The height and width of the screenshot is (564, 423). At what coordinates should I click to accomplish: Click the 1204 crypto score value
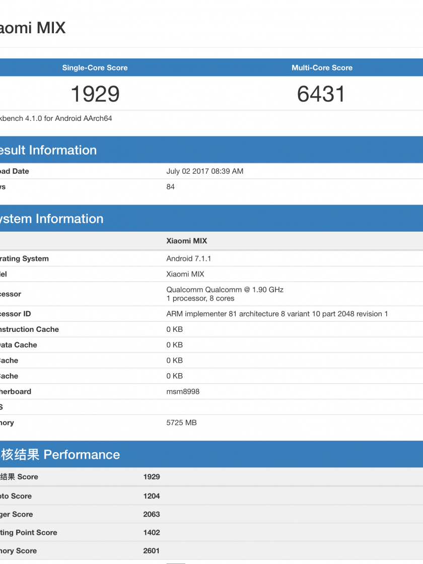point(151,496)
